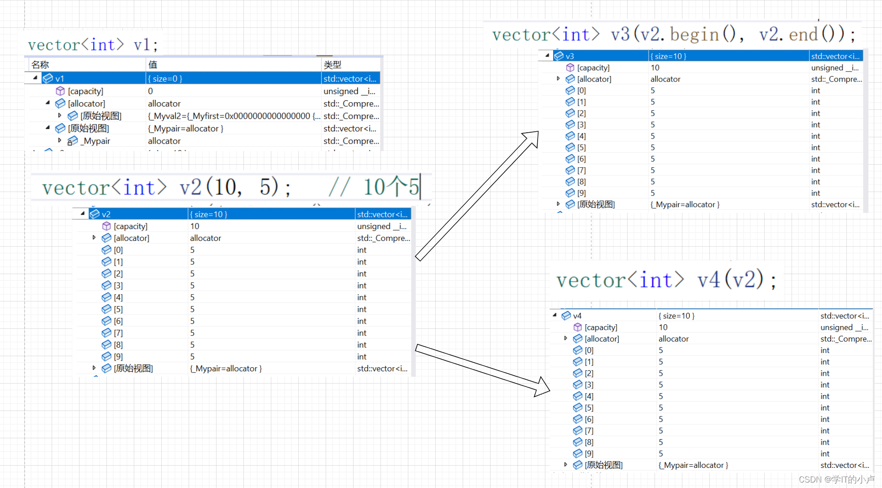Click v1's [allocator] cube icon

click(60, 104)
